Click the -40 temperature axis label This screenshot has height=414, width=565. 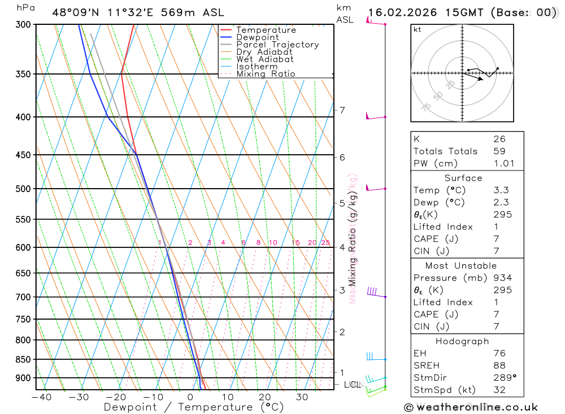click(42, 398)
